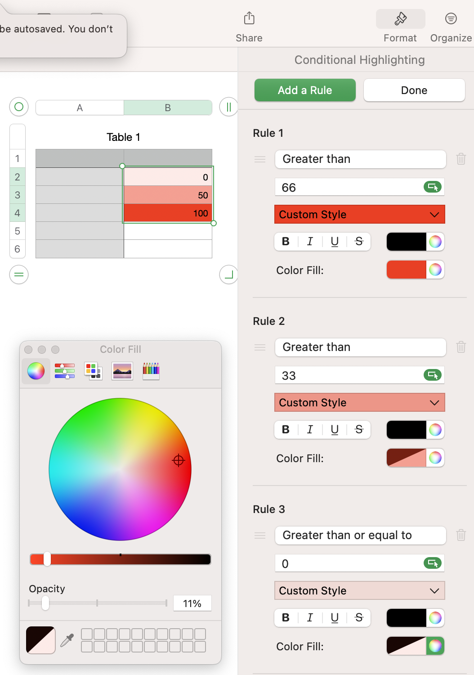The image size is (474, 675).
Task: Switch to the image palettes picker
Action: point(122,371)
